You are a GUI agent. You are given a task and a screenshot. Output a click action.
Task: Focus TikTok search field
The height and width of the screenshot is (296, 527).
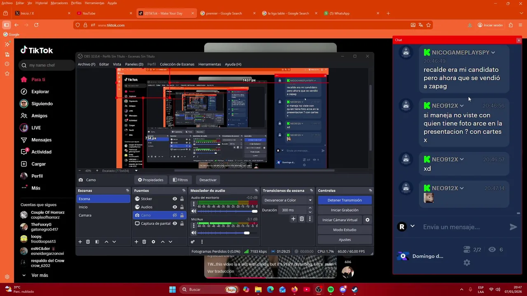(46, 65)
